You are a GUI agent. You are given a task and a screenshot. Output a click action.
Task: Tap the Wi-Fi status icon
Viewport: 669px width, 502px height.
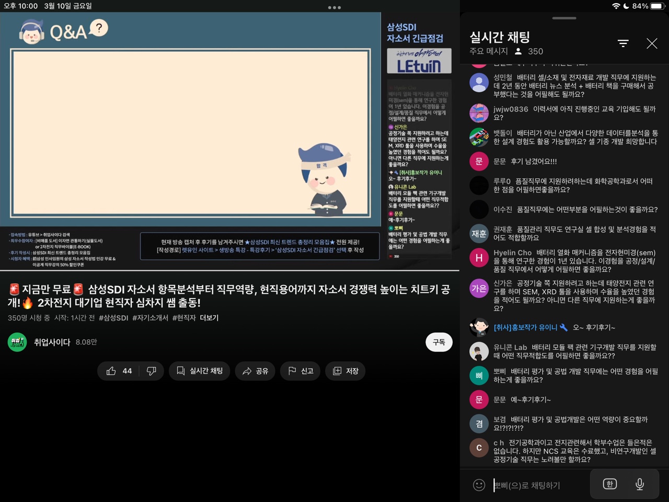coord(616,6)
